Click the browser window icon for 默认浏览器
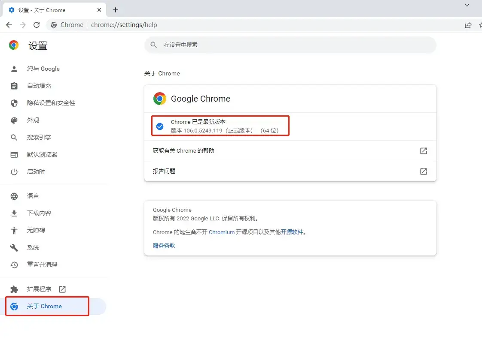This screenshot has height=355, width=482. click(14, 155)
